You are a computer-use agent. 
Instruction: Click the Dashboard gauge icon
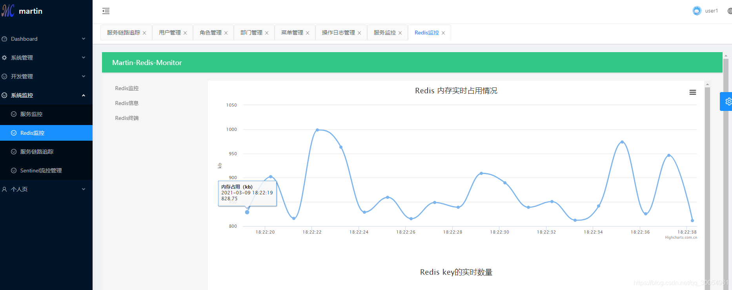coord(4,39)
